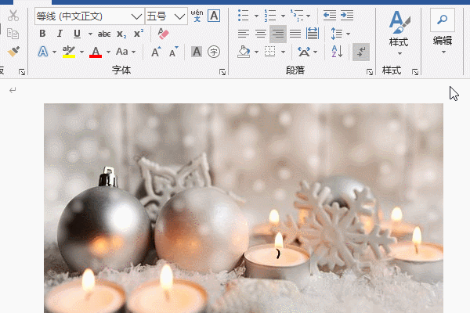Expand the font color dropdown arrow

[108, 52]
